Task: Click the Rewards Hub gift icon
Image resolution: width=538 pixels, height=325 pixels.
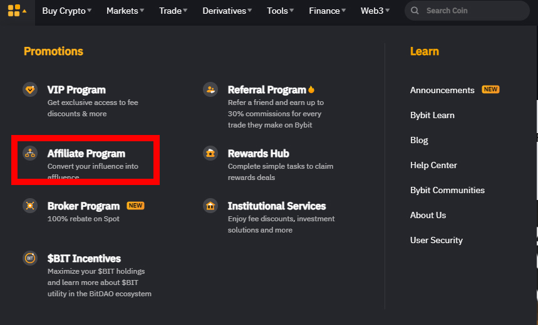Action: [210, 152]
